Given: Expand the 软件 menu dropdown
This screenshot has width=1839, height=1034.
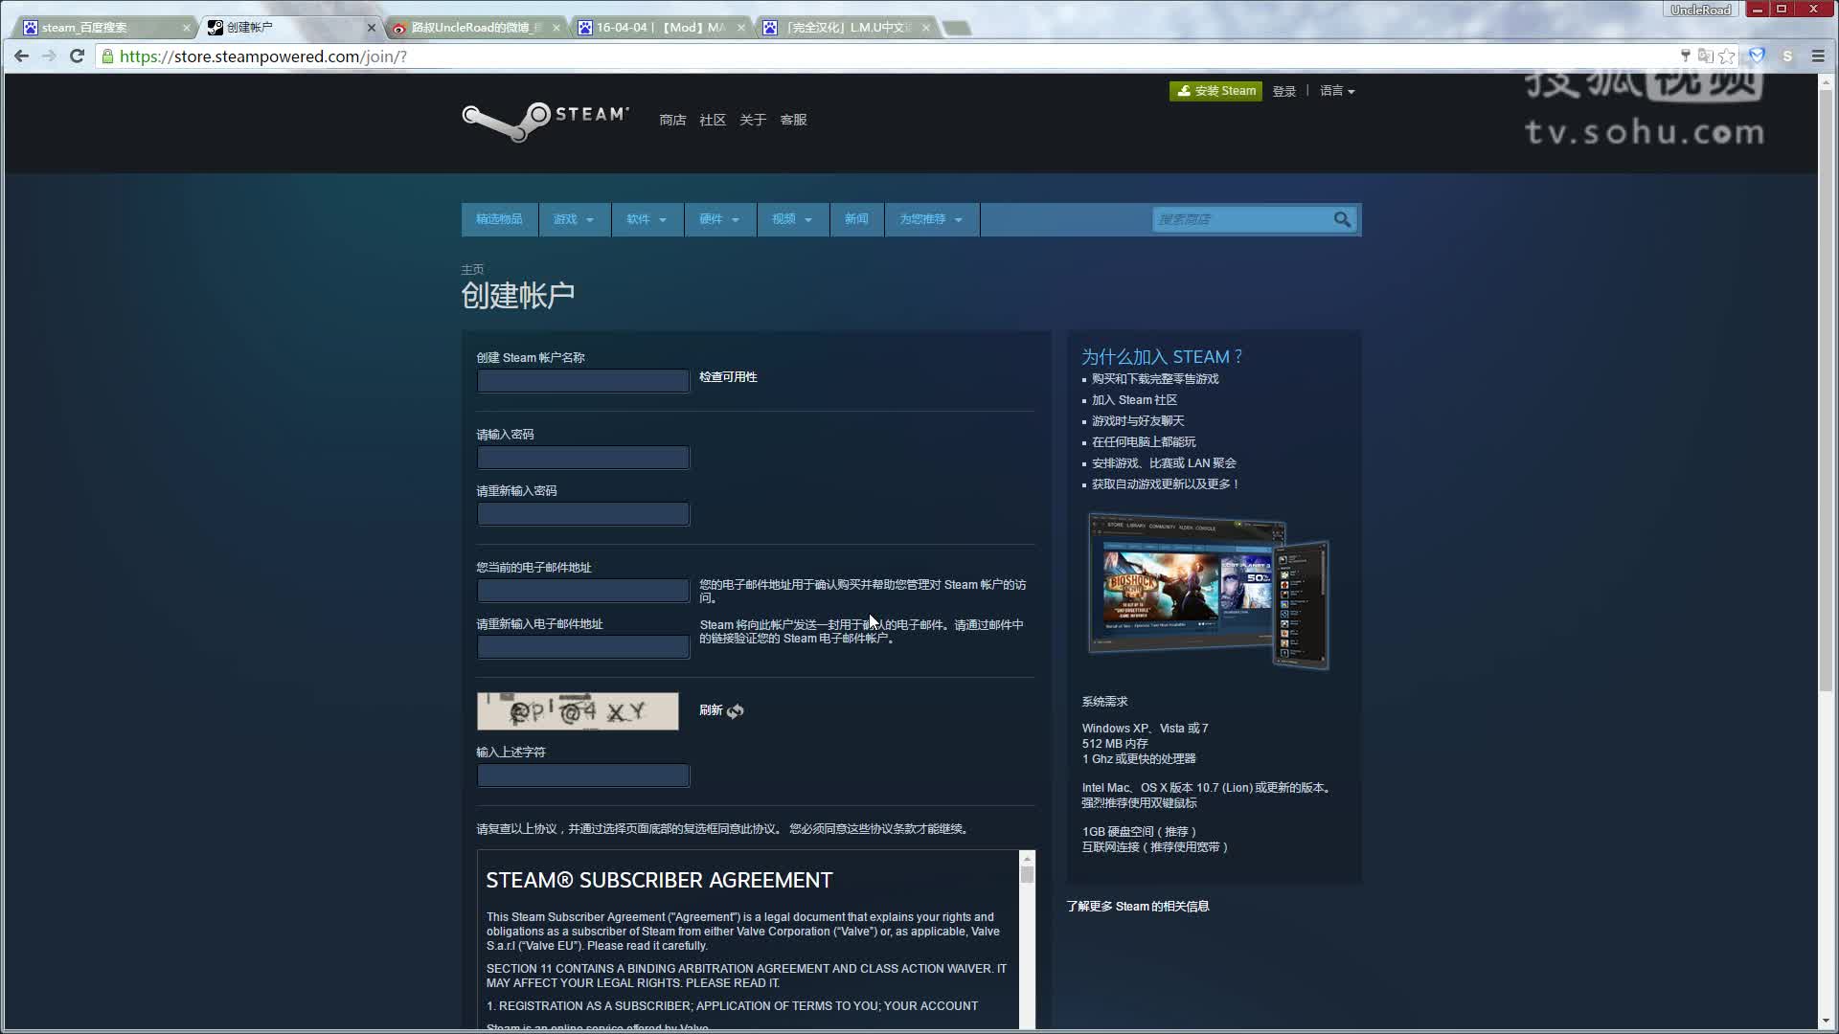Looking at the screenshot, I should point(647,219).
